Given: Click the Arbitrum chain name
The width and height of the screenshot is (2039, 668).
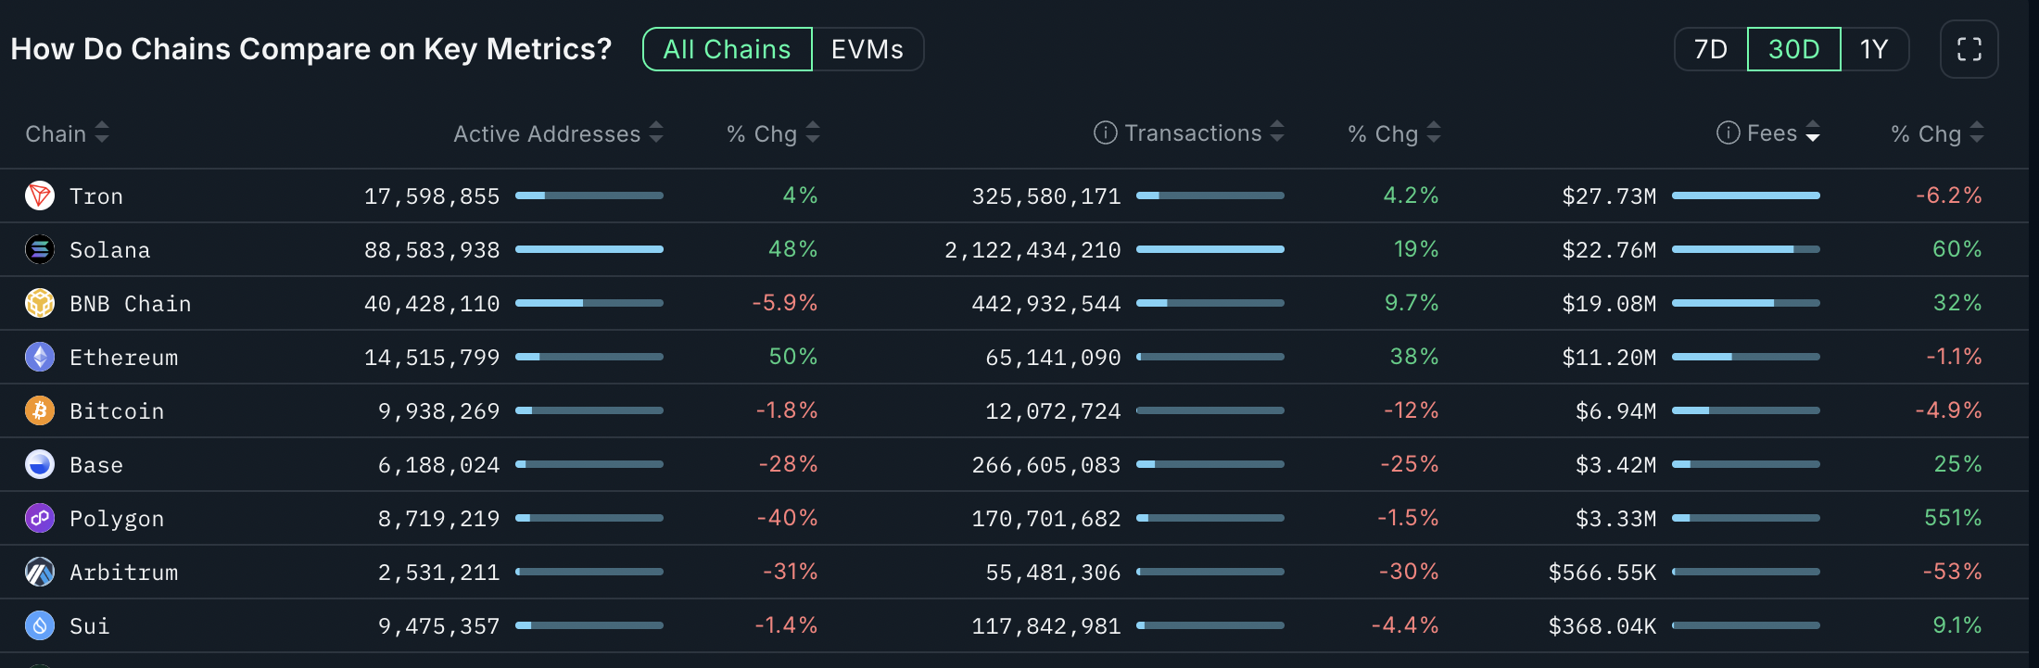Looking at the screenshot, I should point(123,572).
